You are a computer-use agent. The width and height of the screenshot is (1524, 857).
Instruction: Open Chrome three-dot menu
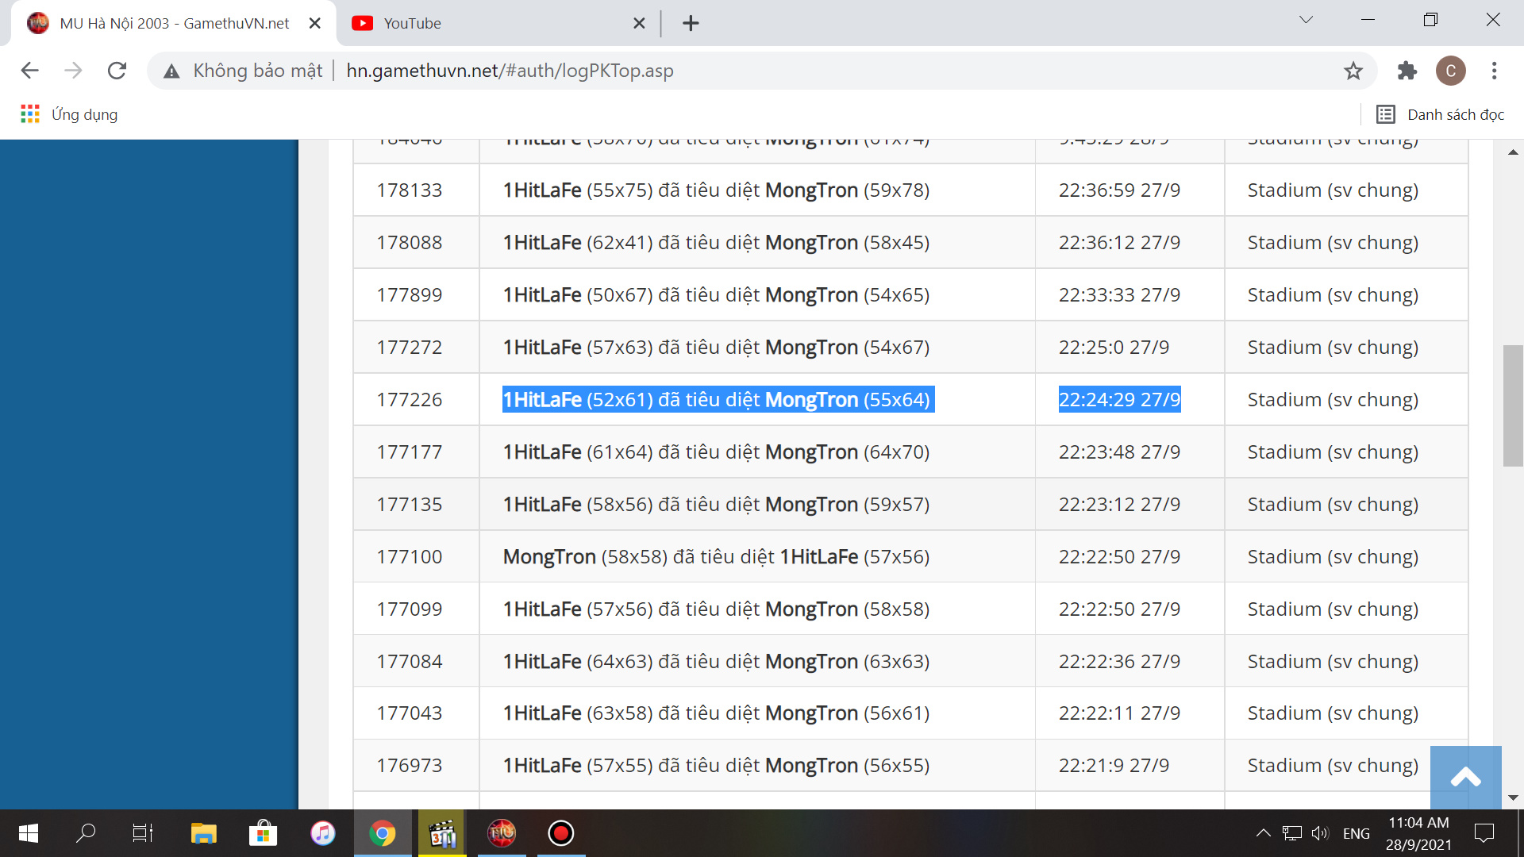click(1494, 71)
